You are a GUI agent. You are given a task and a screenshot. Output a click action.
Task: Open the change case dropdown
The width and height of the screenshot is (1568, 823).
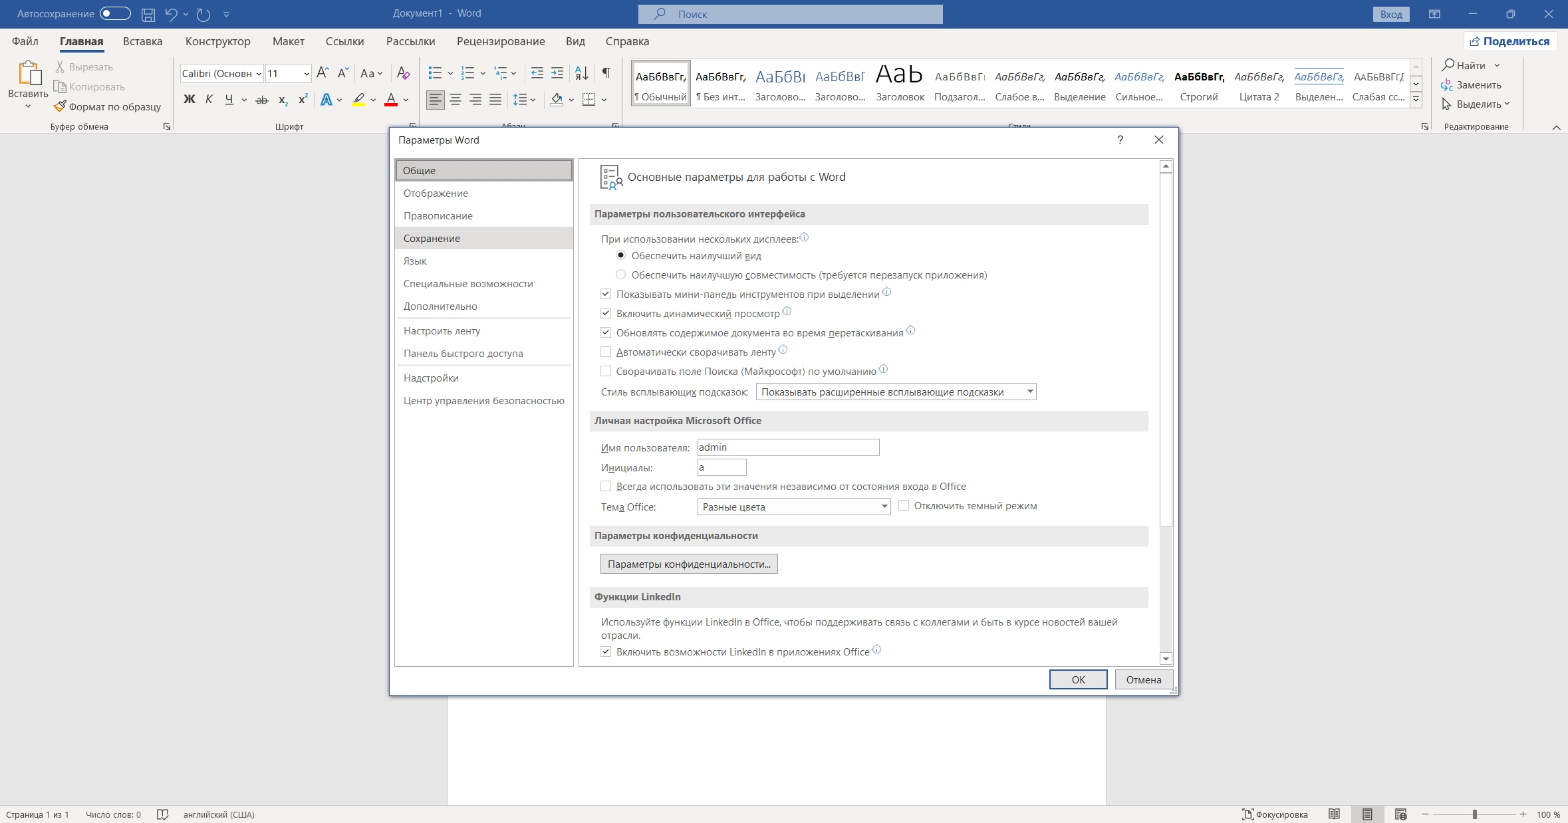371,73
